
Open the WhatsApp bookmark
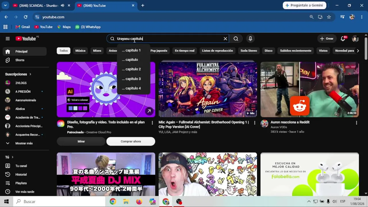88,27
